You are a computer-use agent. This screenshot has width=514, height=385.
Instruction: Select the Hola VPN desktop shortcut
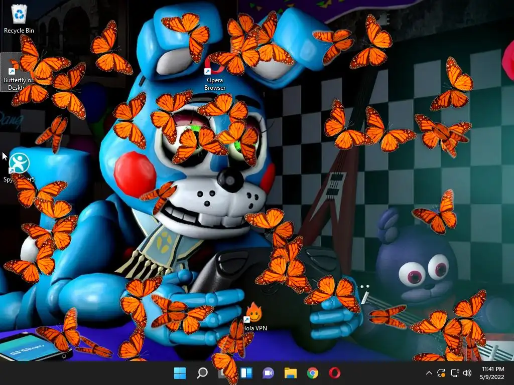point(255,317)
